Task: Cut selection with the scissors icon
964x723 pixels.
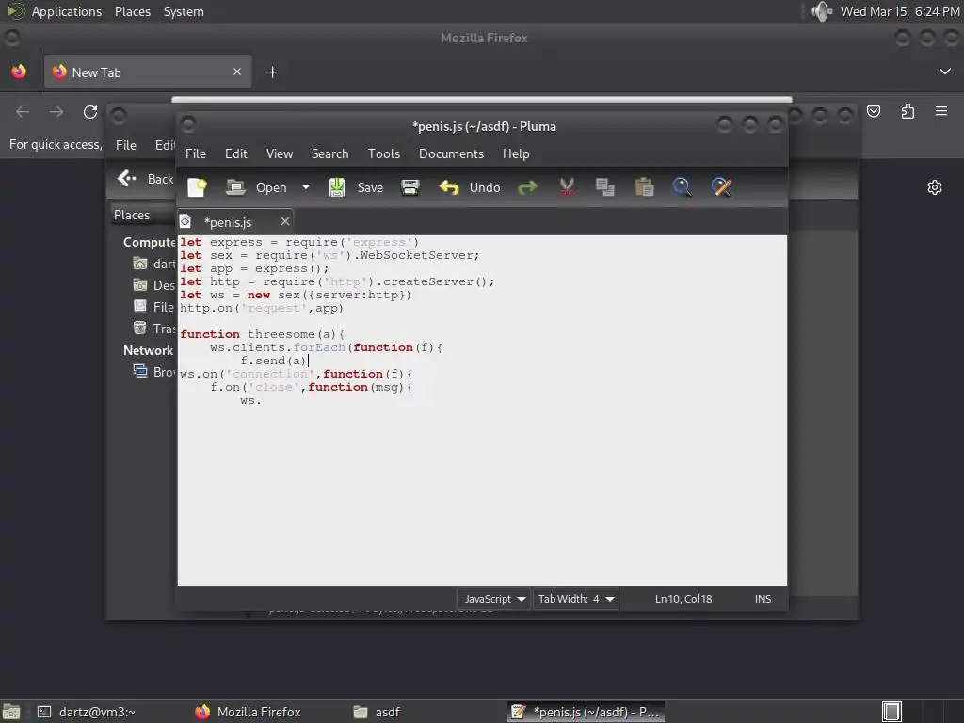Action: [567, 187]
